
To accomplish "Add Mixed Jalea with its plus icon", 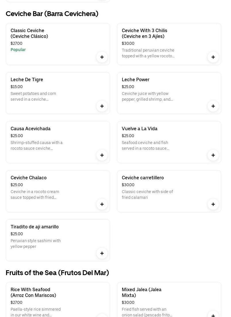I will click(213, 315).
